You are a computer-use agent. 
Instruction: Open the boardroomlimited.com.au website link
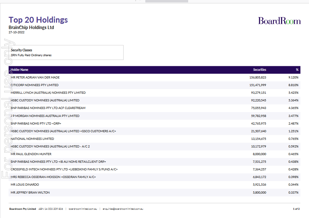(x=83, y=209)
